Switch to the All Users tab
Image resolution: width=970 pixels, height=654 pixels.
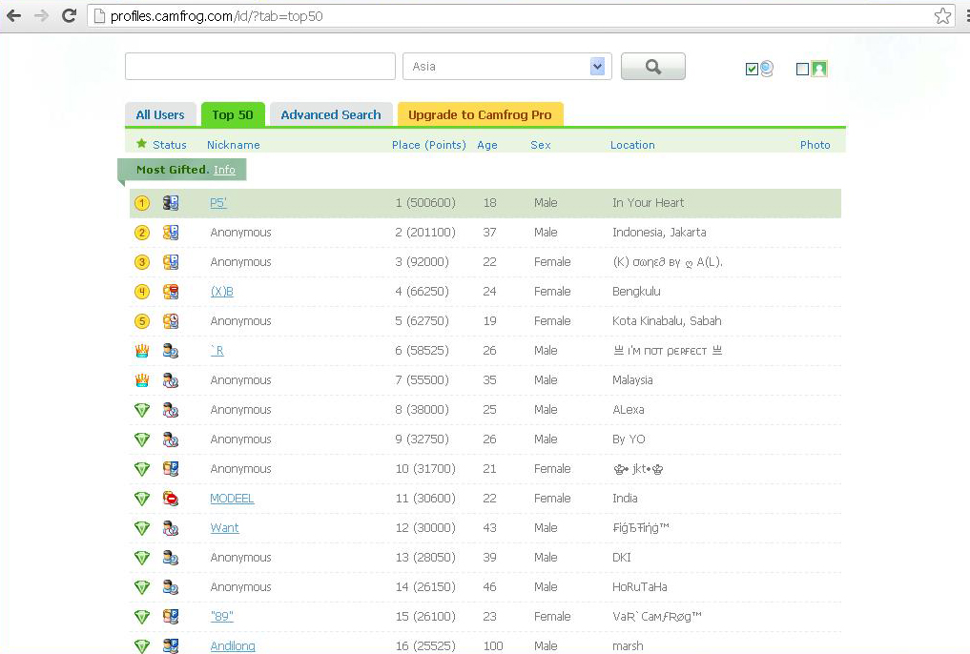pos(160,114)
